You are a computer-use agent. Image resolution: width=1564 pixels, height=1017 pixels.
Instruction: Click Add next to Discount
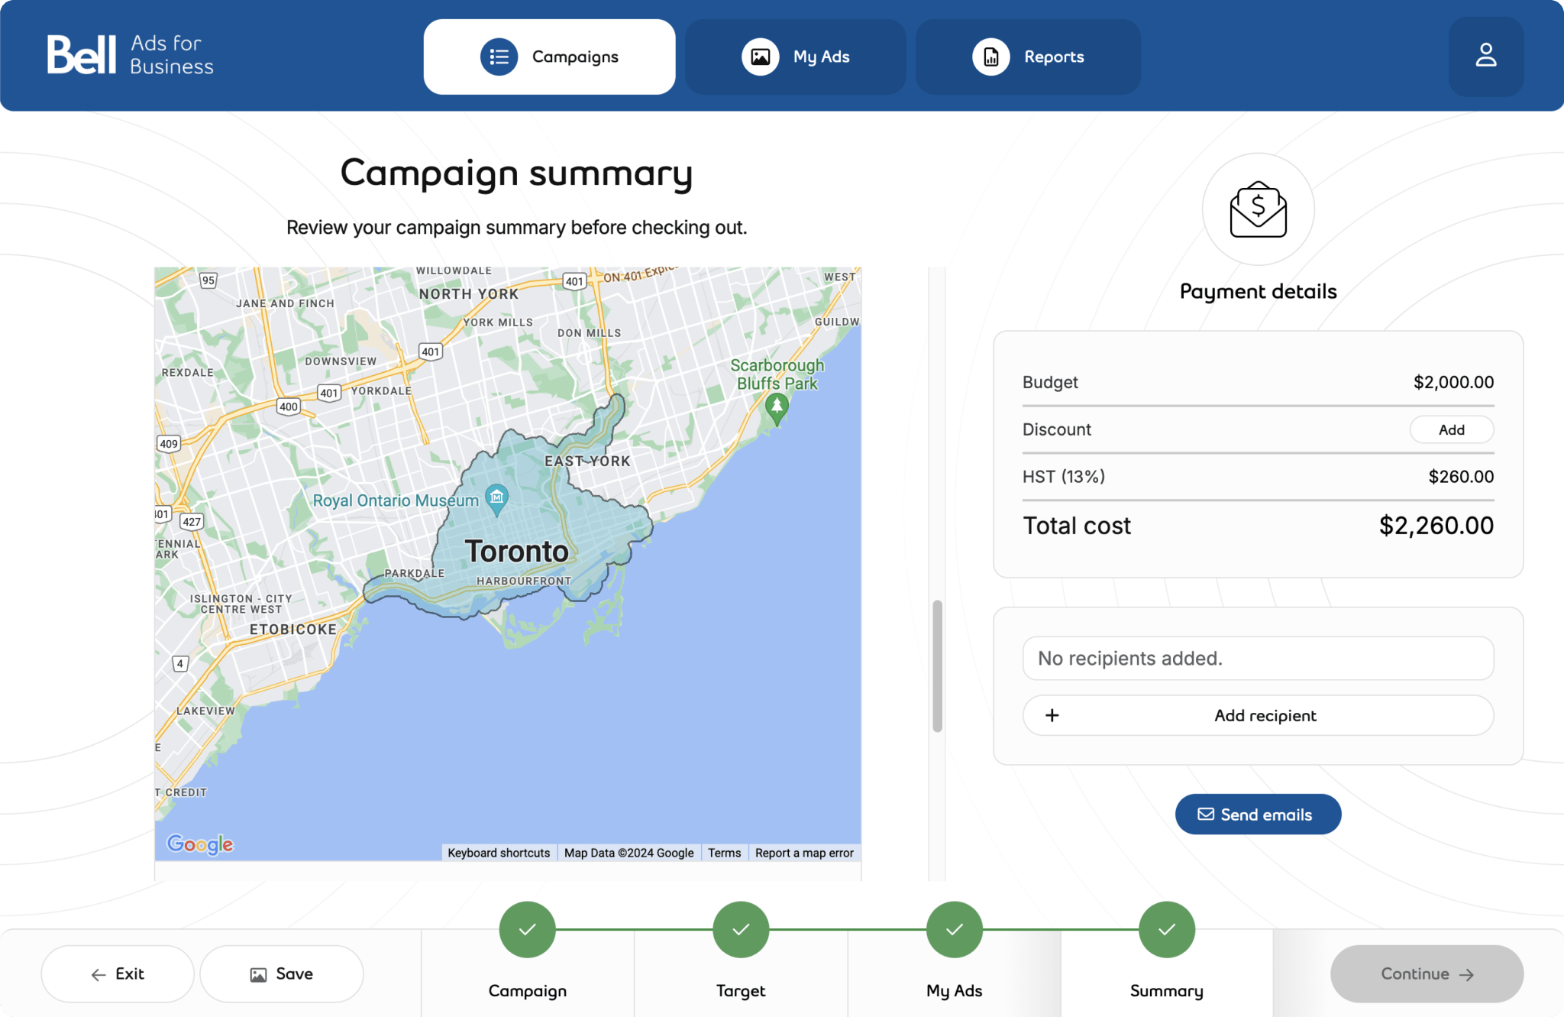(x=1450, y=429)
